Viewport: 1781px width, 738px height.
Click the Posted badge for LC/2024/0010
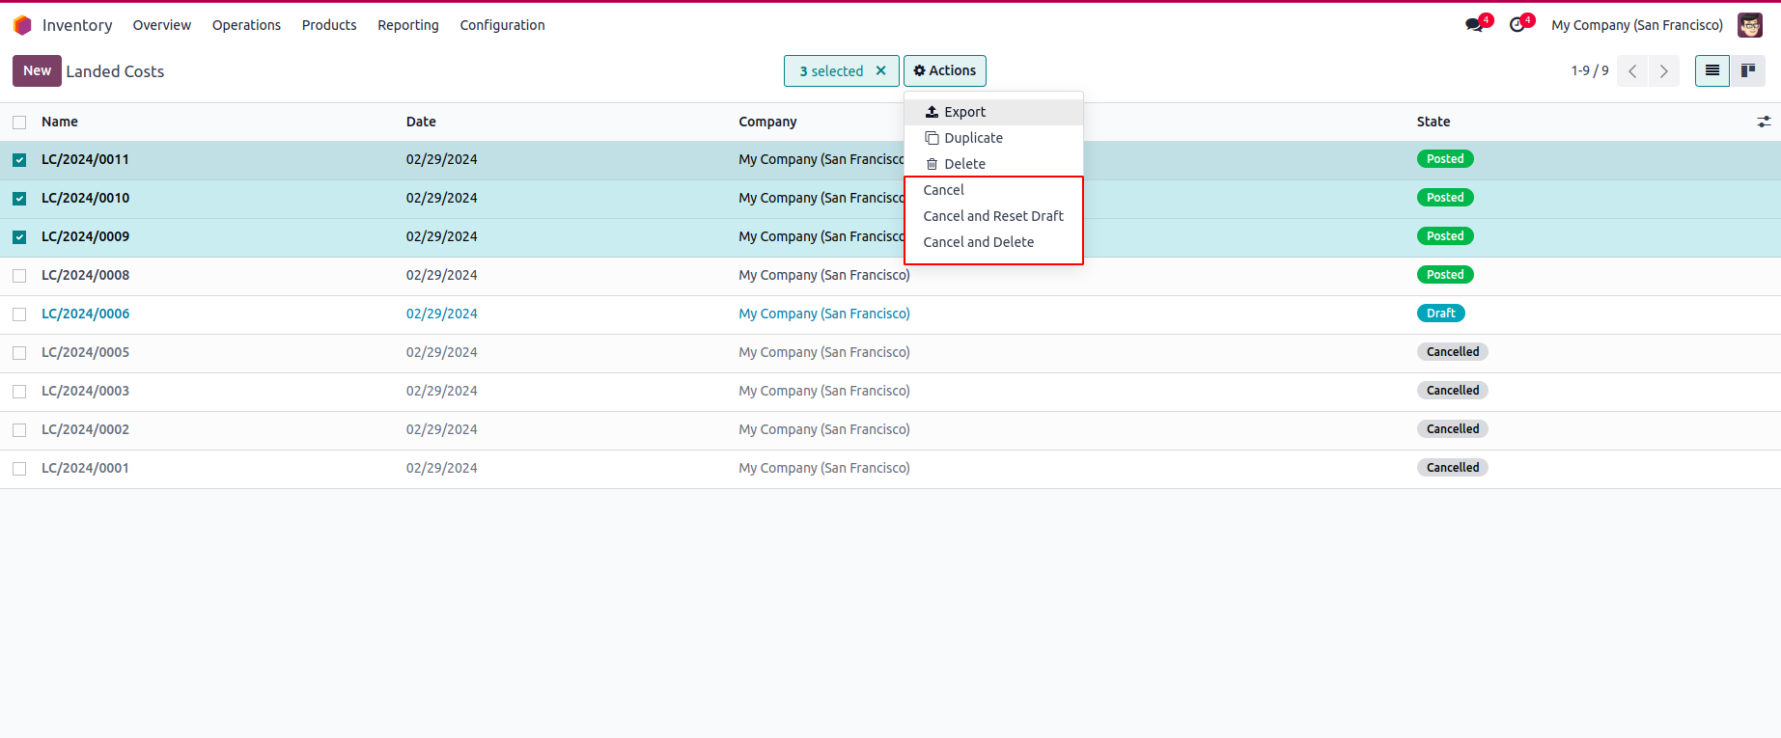pos(1445,198)
